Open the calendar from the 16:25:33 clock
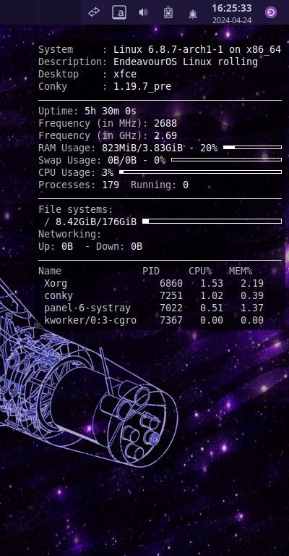 [232, 8]
